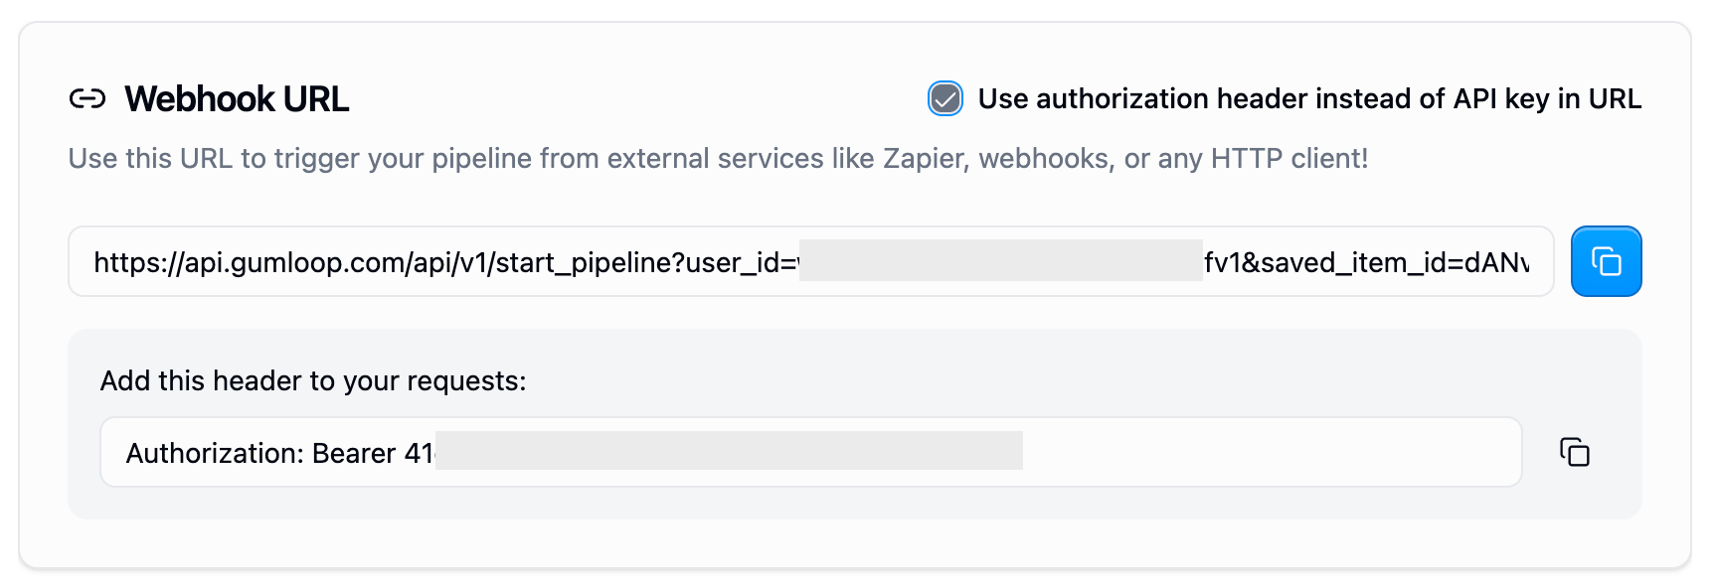Click the blue copy webhook URL button
This screenshot has height=588, width=1718.
[1606, 261]
